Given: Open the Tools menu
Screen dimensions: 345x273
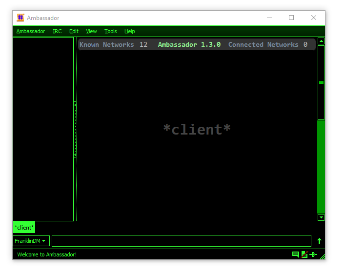Looking at the screenshot, I should coord(110,31).
